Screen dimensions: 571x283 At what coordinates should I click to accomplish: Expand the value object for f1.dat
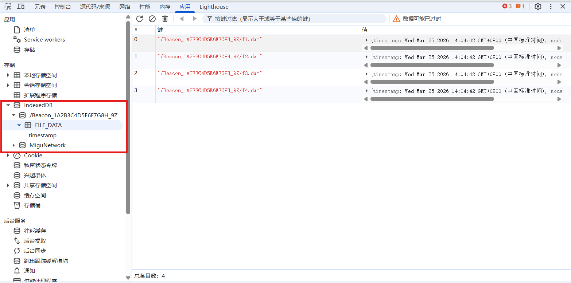[x=366, y=40]
